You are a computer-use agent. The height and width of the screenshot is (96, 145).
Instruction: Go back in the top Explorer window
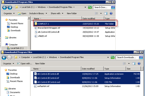[x=4, y=7]
